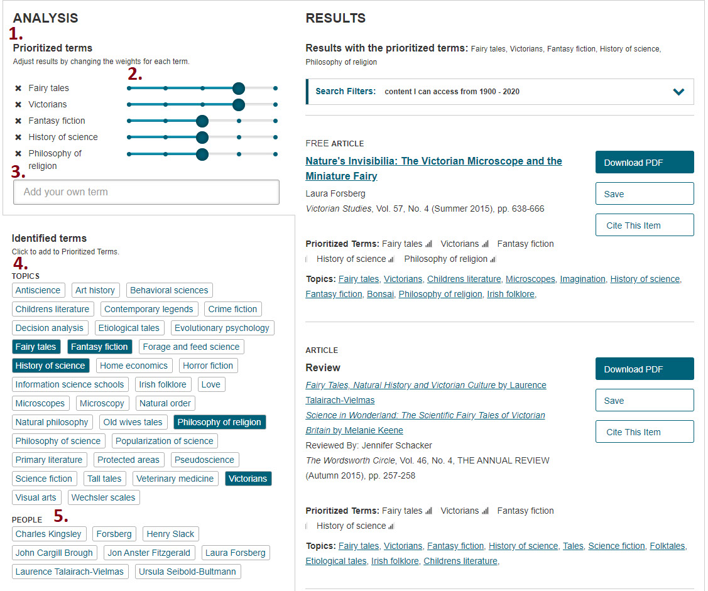Open the Bonsai topic link in first result

(380, 294)
